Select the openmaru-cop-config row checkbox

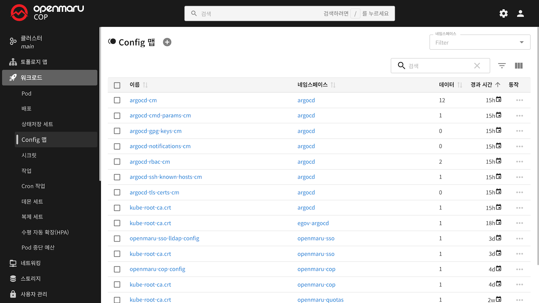tap(117, 269)
